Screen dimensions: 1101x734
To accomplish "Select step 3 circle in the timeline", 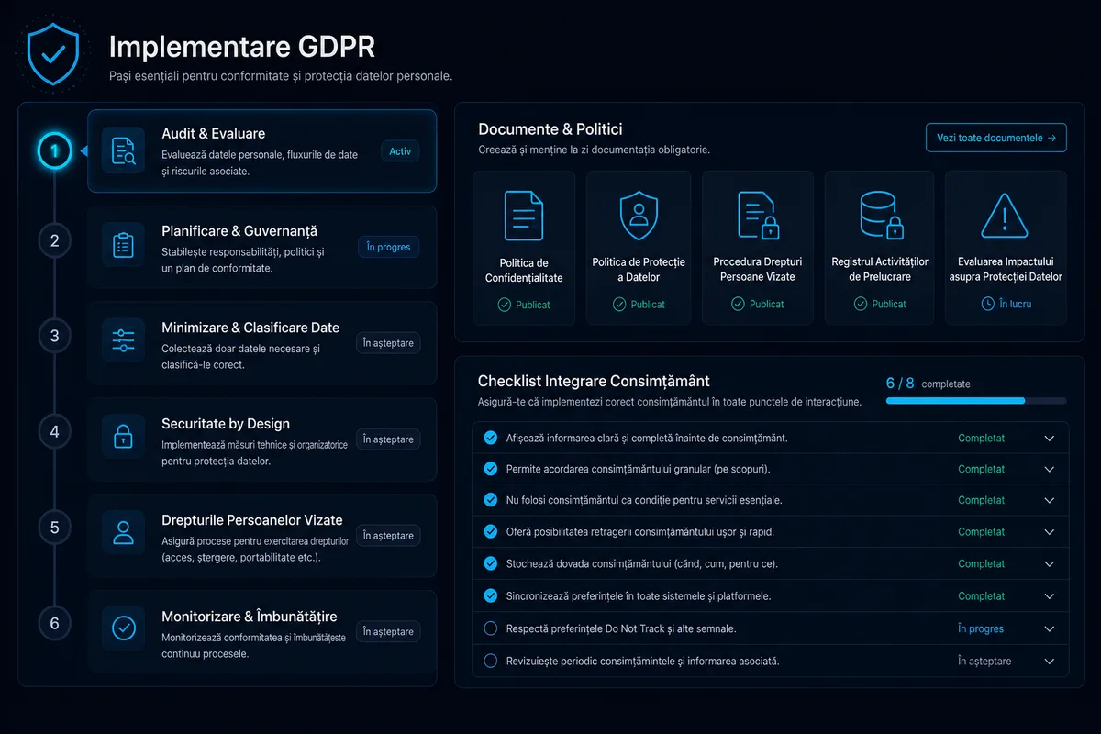I will click(x=54, y=336).
